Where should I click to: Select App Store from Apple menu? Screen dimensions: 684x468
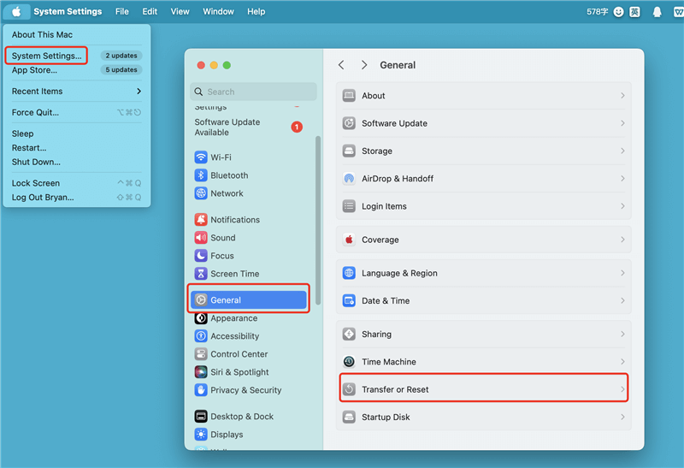[x=34, y=70]
